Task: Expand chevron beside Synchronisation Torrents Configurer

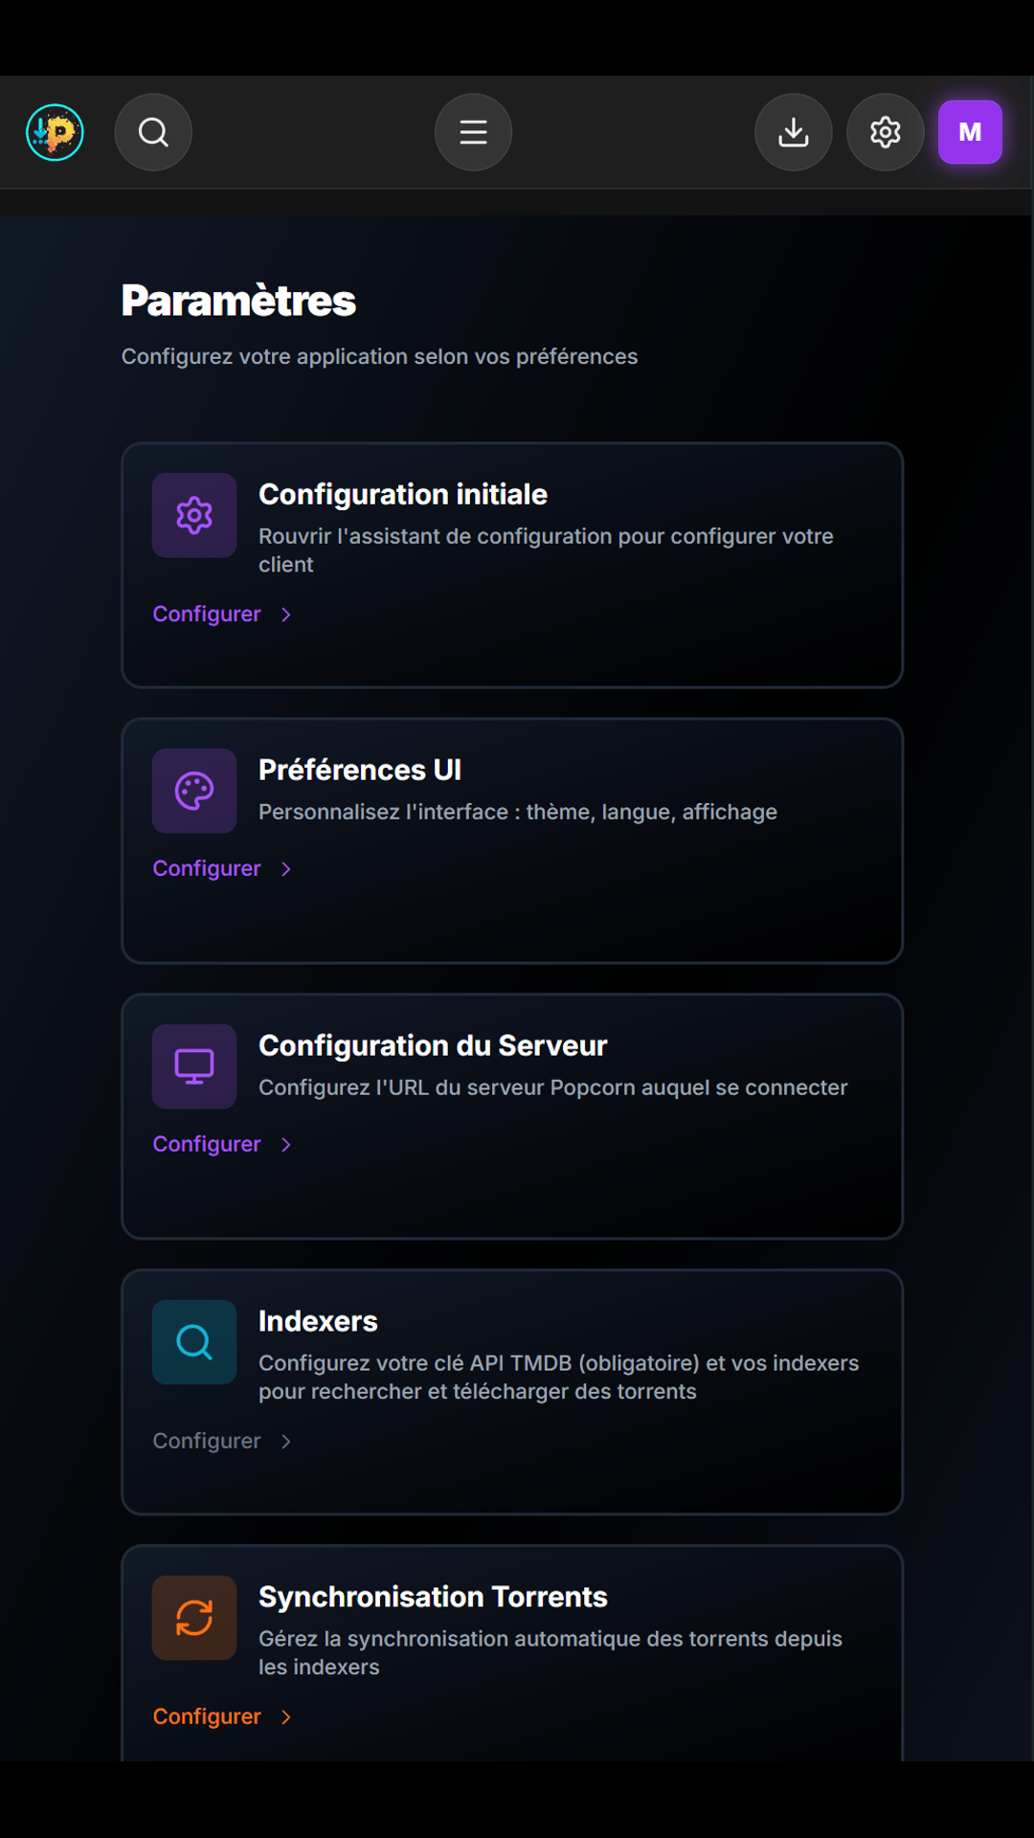Action: pyautogui.click(x=285, y=1717)
